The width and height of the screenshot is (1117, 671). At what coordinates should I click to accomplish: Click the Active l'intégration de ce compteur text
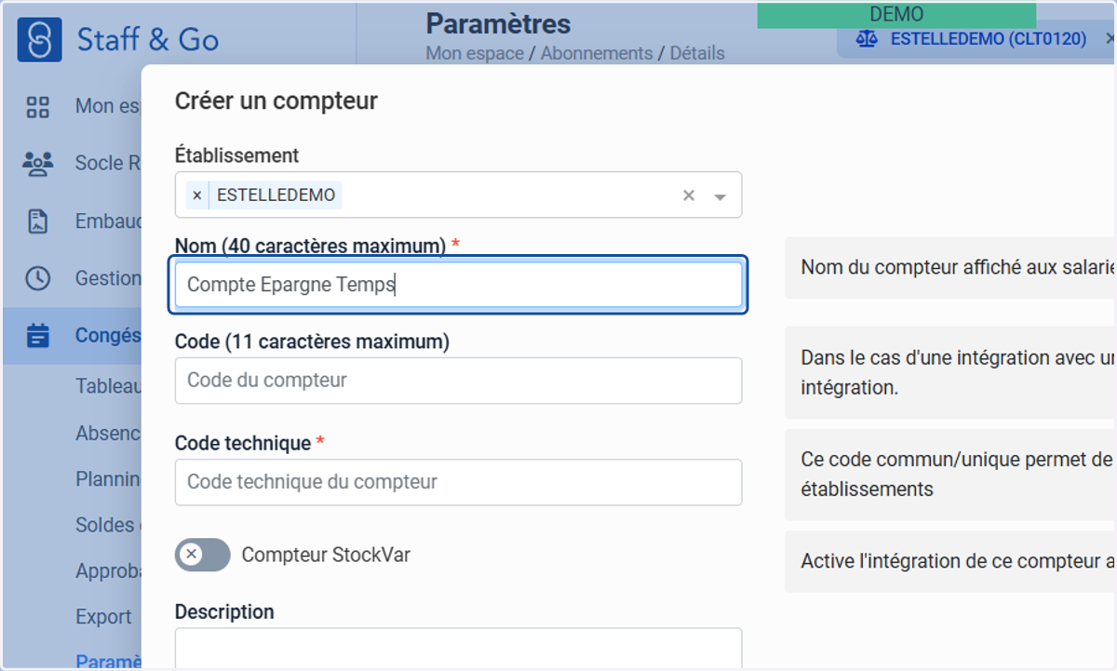[x=958, y=561]
